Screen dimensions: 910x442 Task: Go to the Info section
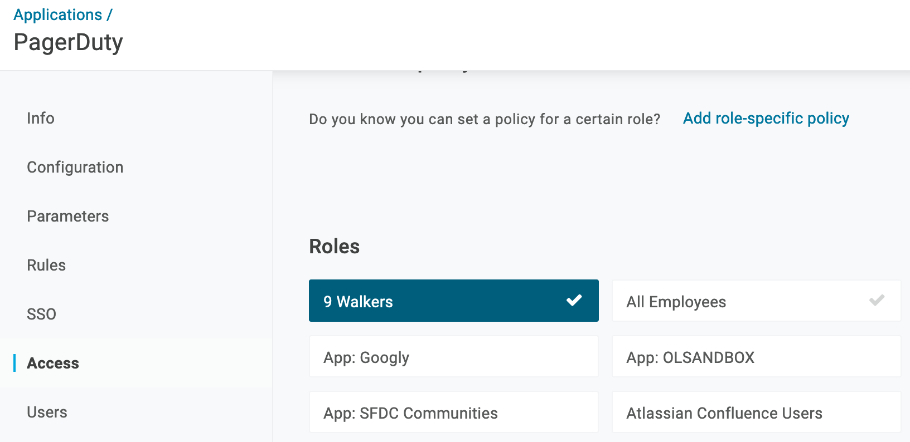(41, 118)
